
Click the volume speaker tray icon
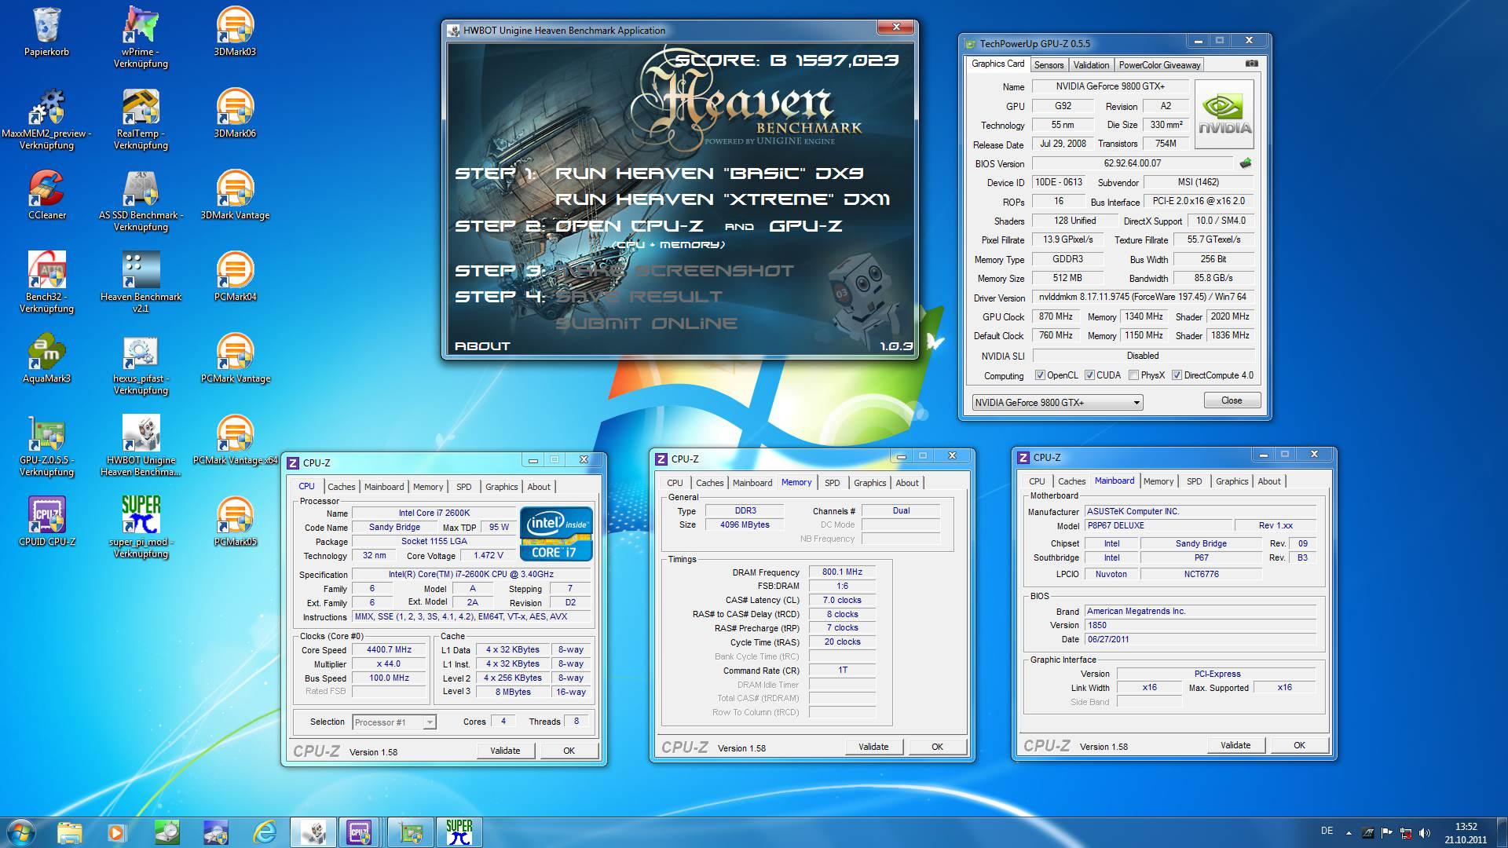(x=1426, y=833)
